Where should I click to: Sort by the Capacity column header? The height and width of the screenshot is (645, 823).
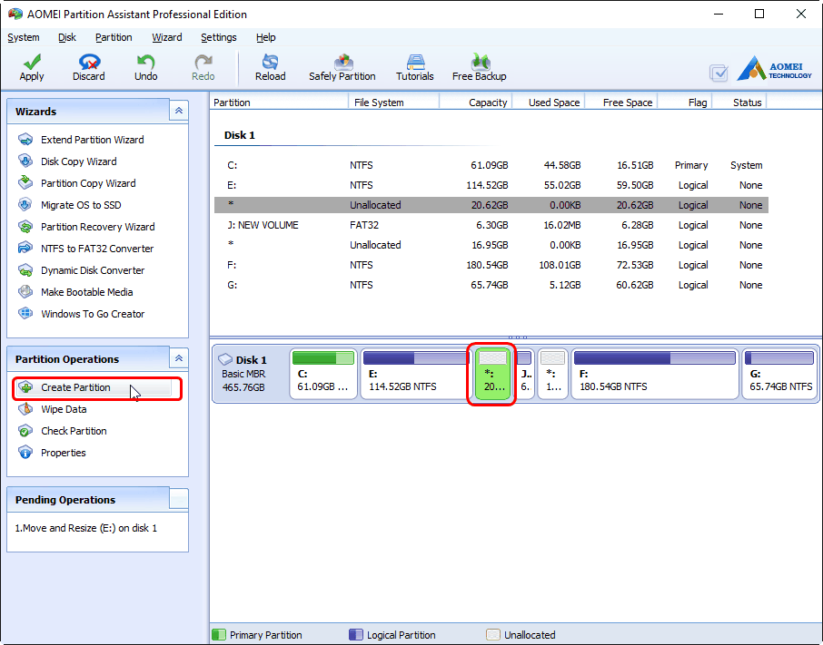(475, 103)
